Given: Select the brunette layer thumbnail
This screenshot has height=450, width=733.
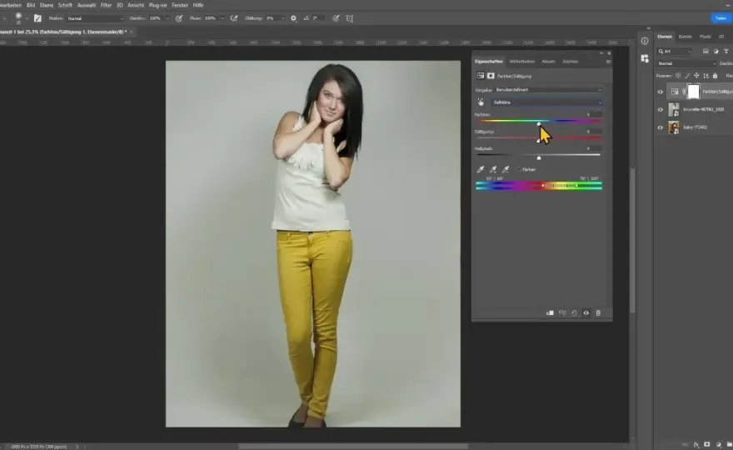Looking at the screenshot, I should [x=674, y=109].
